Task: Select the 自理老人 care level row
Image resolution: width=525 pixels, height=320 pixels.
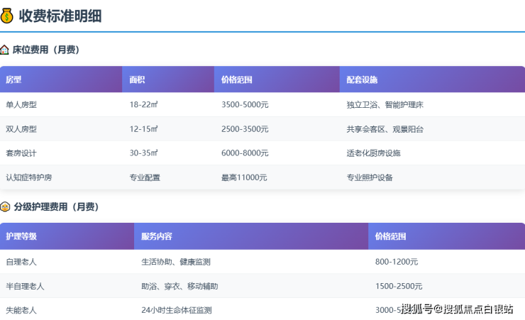Action: (21, 262)
